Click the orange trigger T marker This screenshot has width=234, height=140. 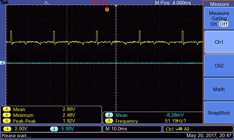107,9
